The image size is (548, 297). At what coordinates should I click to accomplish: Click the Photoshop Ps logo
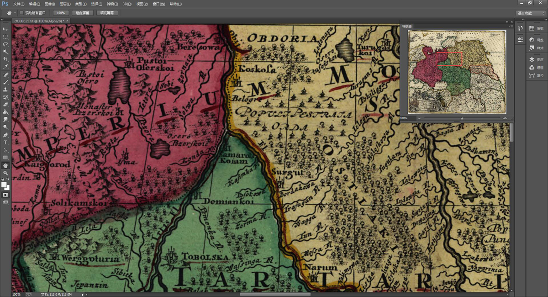pos(5,4)
